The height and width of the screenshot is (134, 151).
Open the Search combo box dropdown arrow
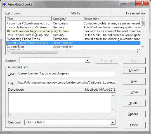coord(88,60)
